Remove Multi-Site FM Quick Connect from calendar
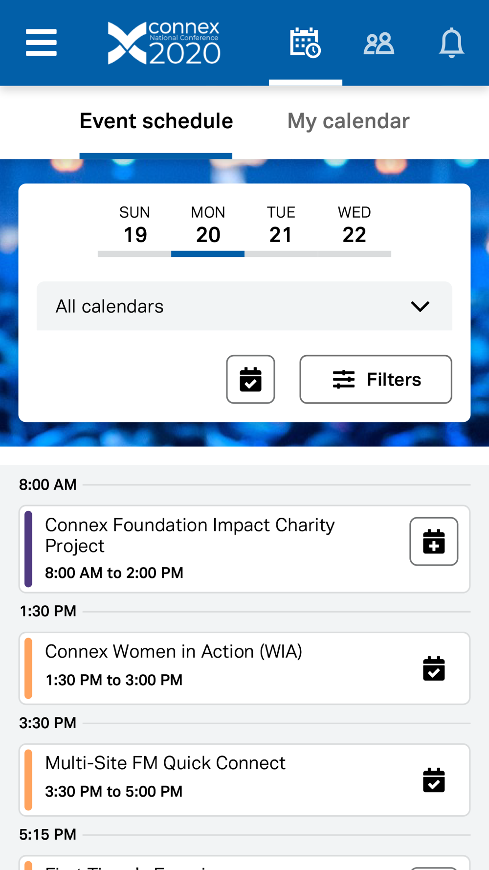The width and height of the screenshot is (489, 870). coord(434,780)
